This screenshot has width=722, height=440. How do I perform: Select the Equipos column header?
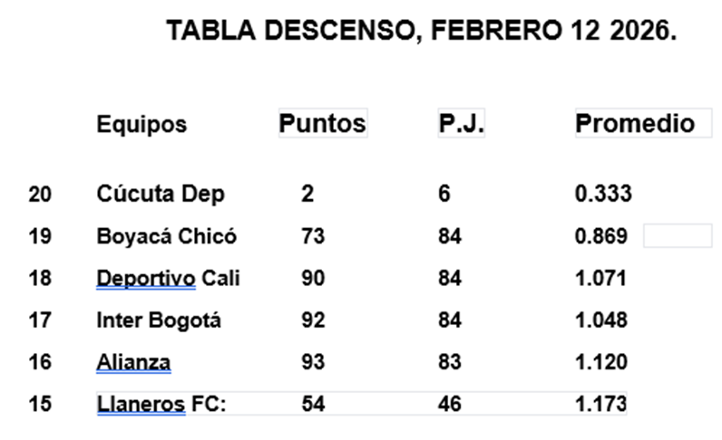(141, 124)
